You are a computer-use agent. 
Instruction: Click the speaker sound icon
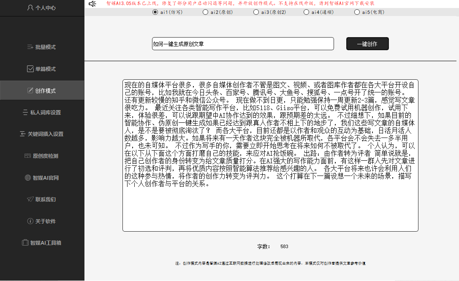click(x=92, y=4)
